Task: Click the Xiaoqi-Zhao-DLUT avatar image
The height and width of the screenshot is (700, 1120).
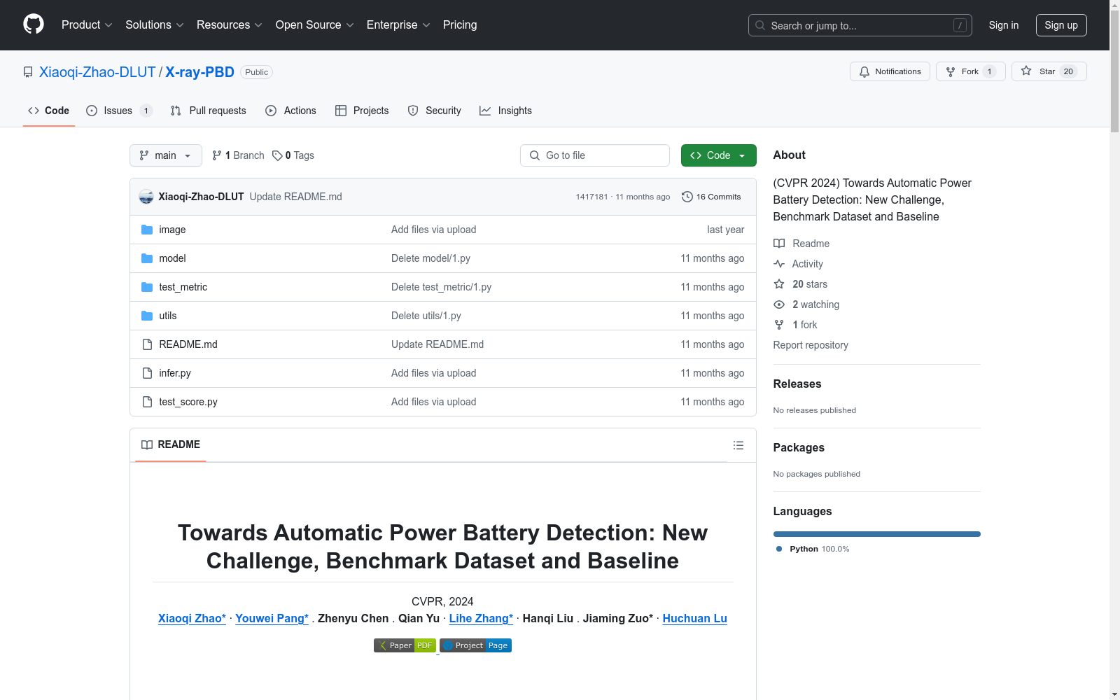Action: (146, 197)
